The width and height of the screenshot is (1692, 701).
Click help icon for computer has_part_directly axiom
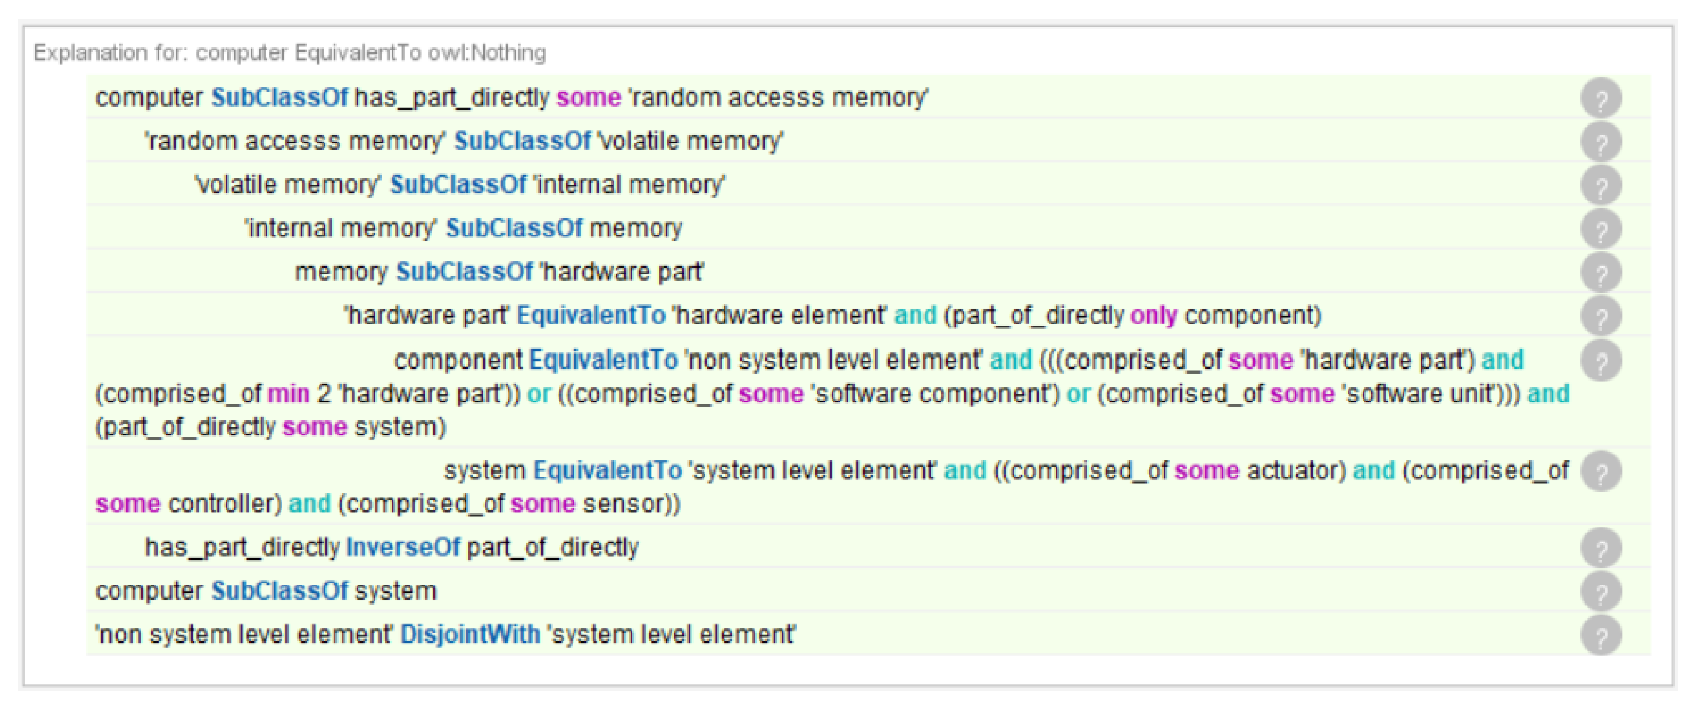click(x=1601, y=98)
